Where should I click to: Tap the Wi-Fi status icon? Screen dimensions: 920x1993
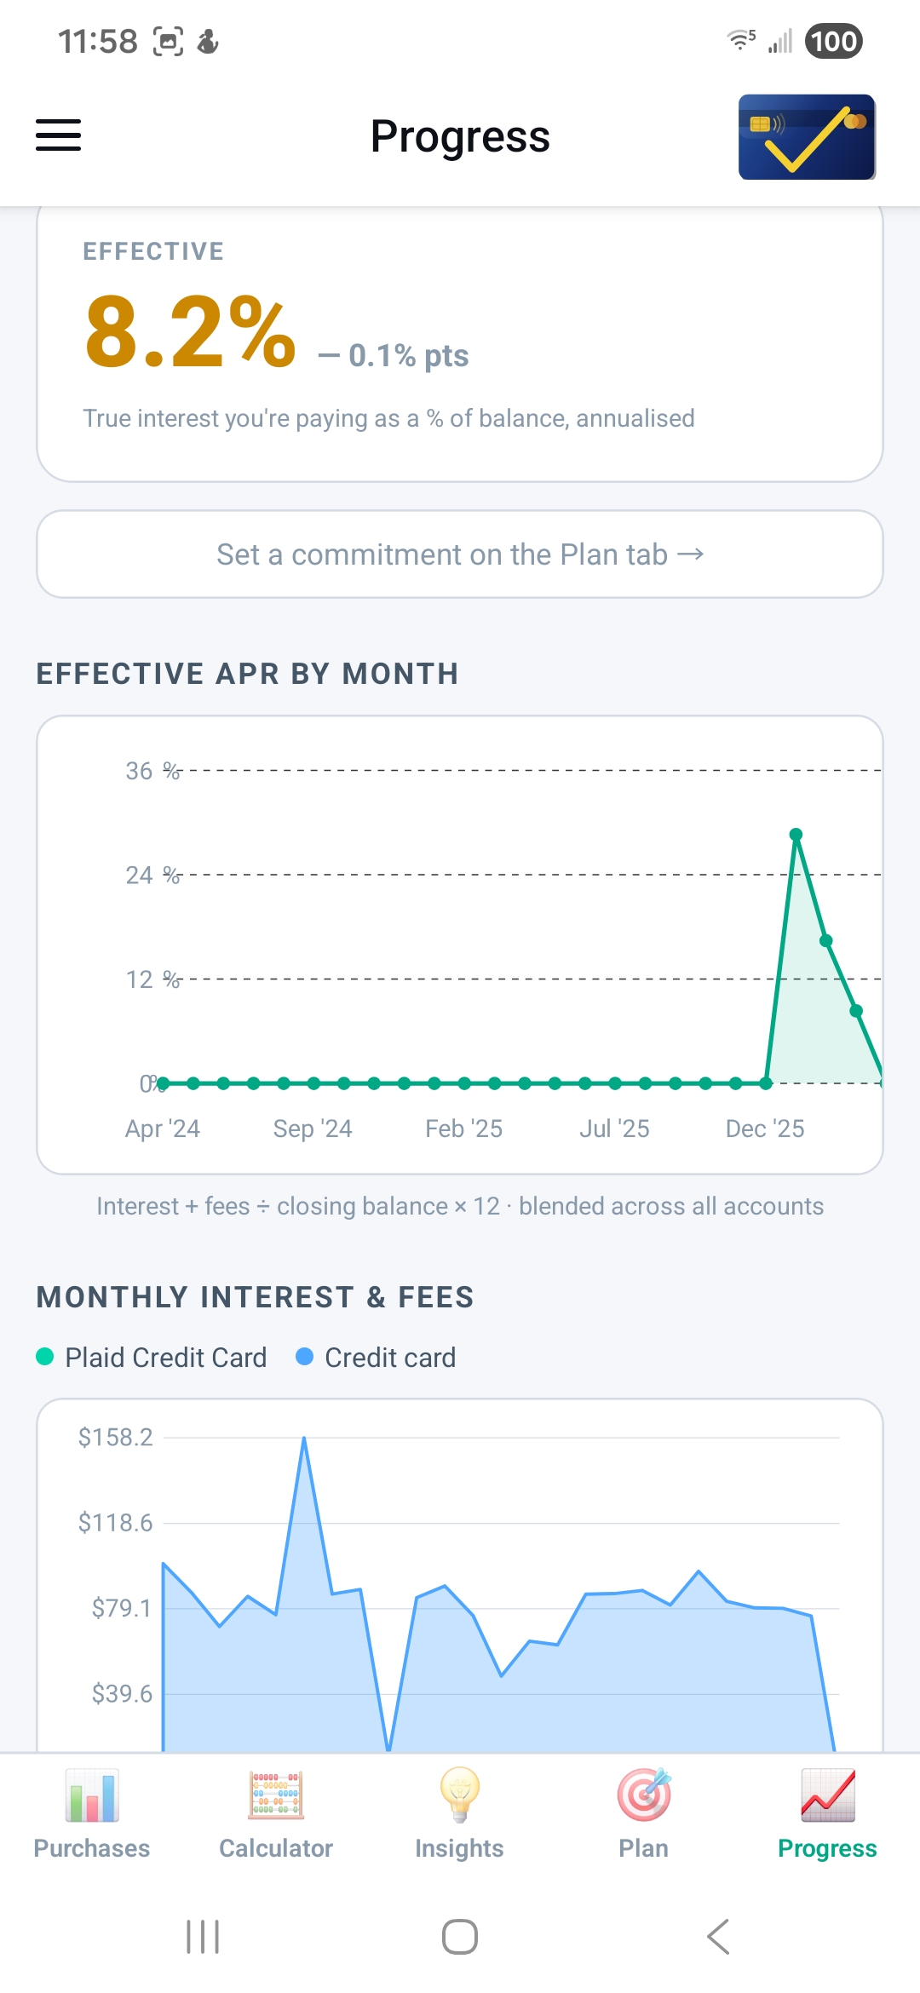tap(736, 40)
